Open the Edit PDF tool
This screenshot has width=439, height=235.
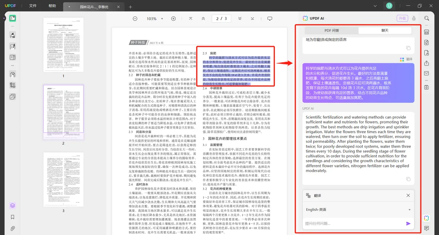[x=12, y=46]
